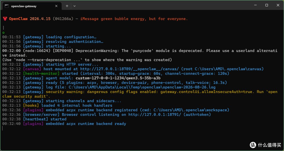284x151 pixels.
Task: Click the workspace path C:\Users\AMD\.openclaw\workspace
Action: pos(190,110)
